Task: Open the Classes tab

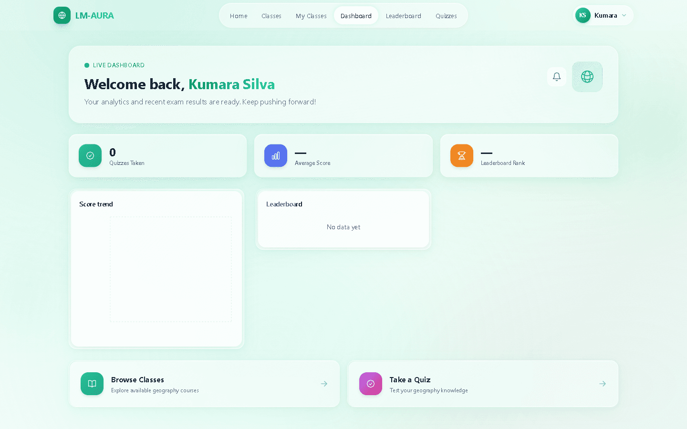Action: [x=271, y=16]
